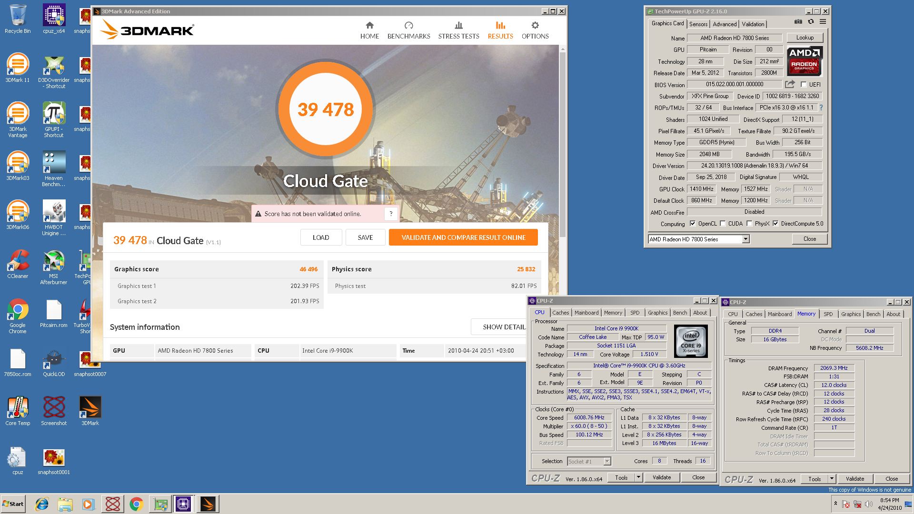The height and width of the screenshot is (514, 914).
Task: Open STRESS TESTS in 3DMark
Action: point(458,30)
